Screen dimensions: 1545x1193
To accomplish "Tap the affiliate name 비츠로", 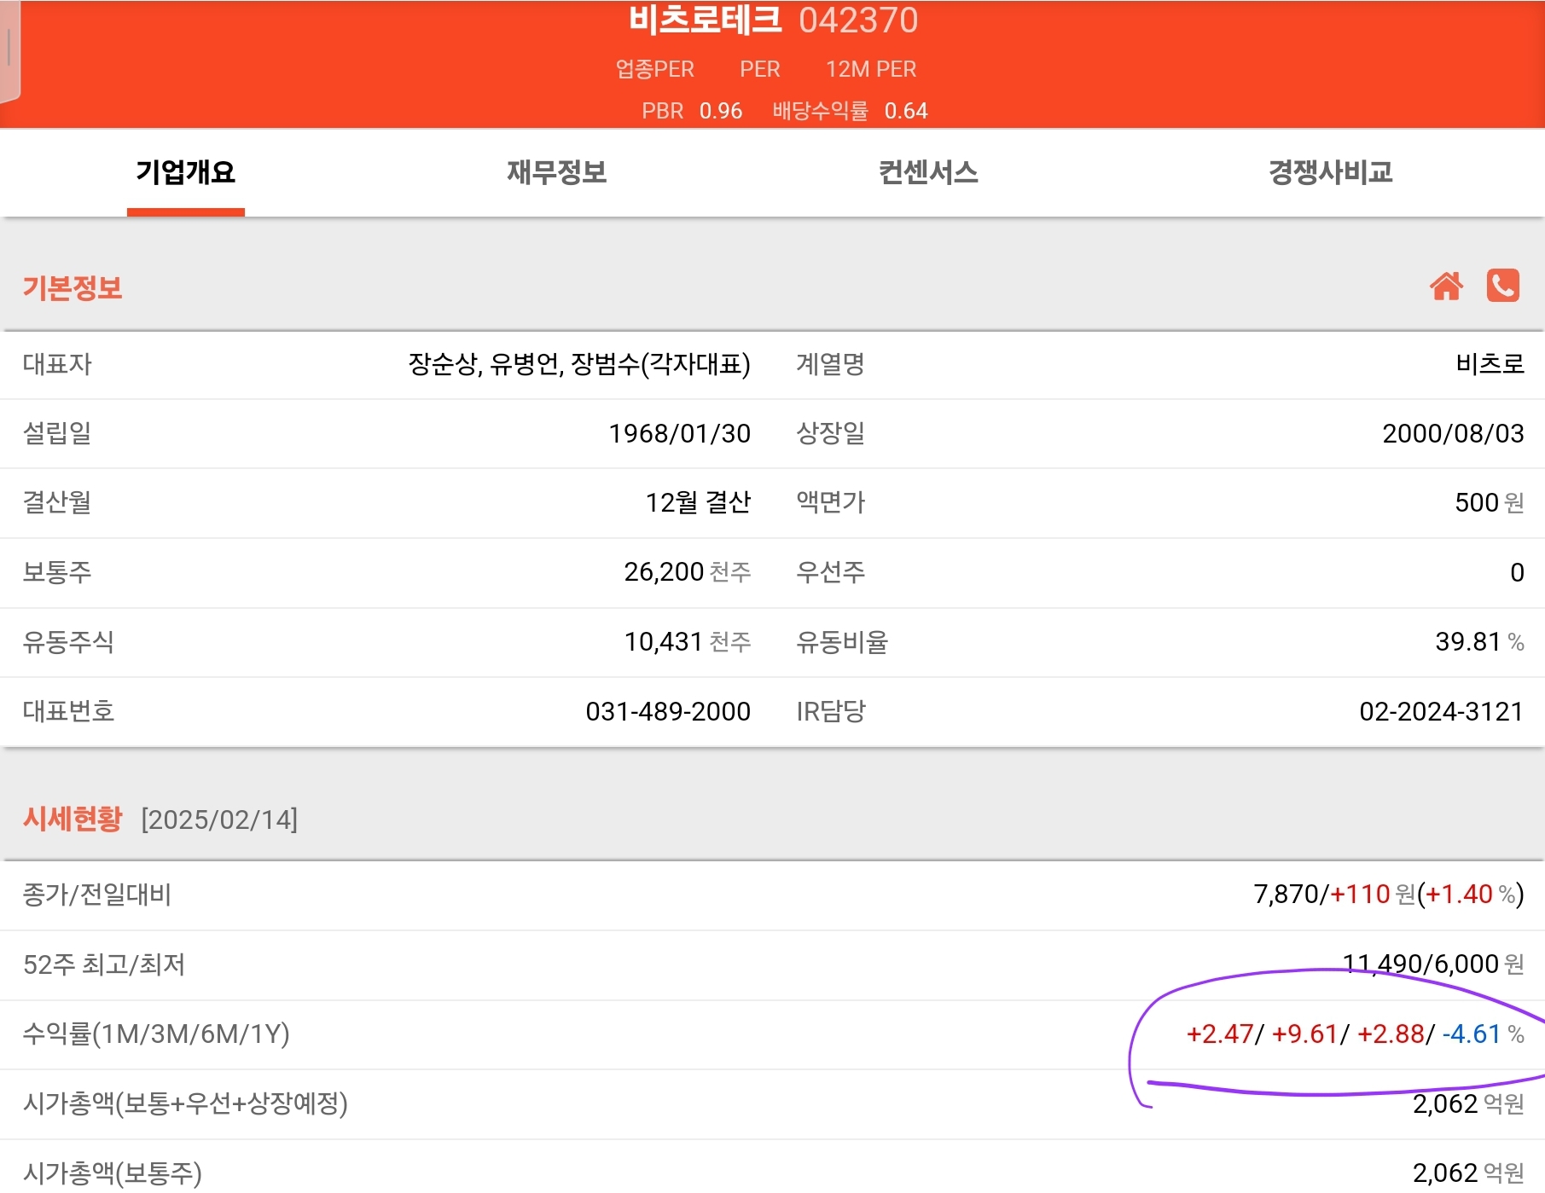I will tap(1490, 364).
